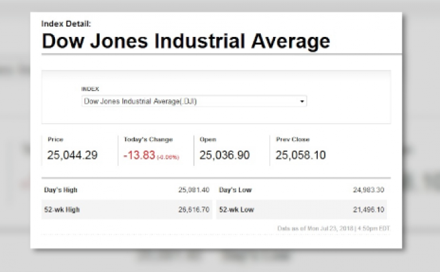Click the INDEX label above the selector

tap(90, 89)
